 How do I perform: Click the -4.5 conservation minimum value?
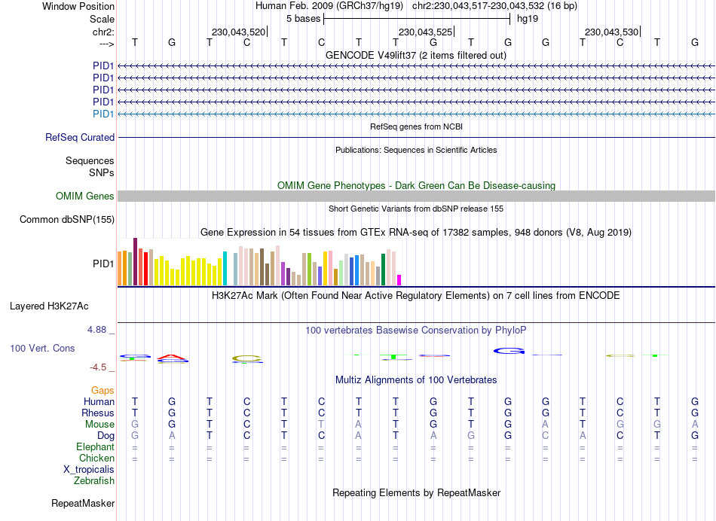coord(98,367)
